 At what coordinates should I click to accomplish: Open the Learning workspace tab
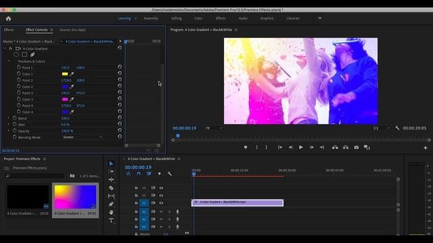(124, 18)
